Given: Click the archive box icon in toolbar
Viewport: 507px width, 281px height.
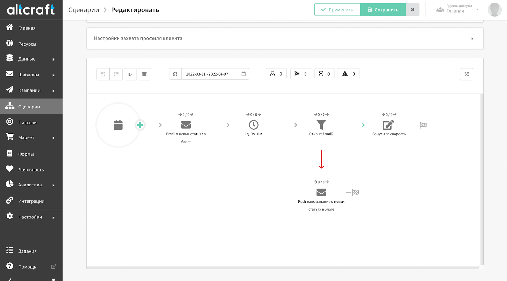Looking at the screenshot, I should coord(144,74).
